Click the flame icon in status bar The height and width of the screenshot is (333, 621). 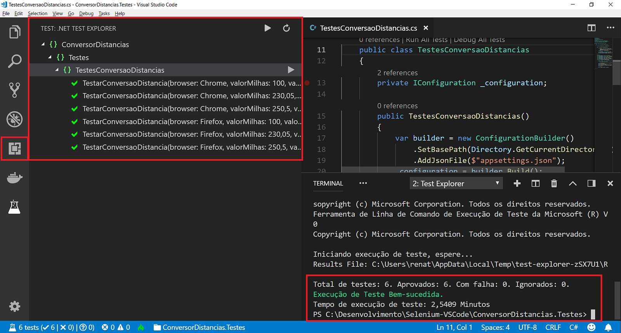coord(141,327)
